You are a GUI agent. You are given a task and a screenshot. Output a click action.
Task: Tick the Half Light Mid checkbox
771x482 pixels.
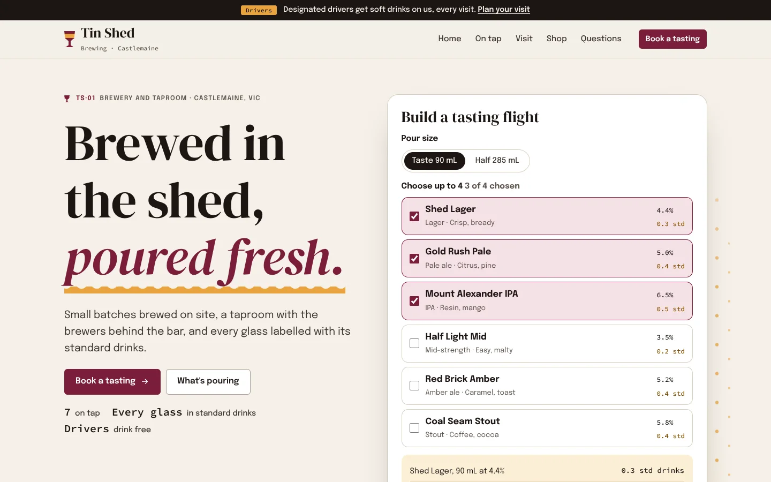(x=414, y=343)
